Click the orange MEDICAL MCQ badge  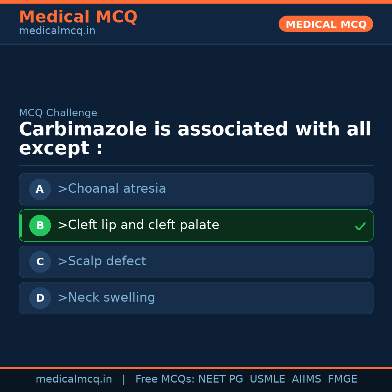(x=326, y=24)
